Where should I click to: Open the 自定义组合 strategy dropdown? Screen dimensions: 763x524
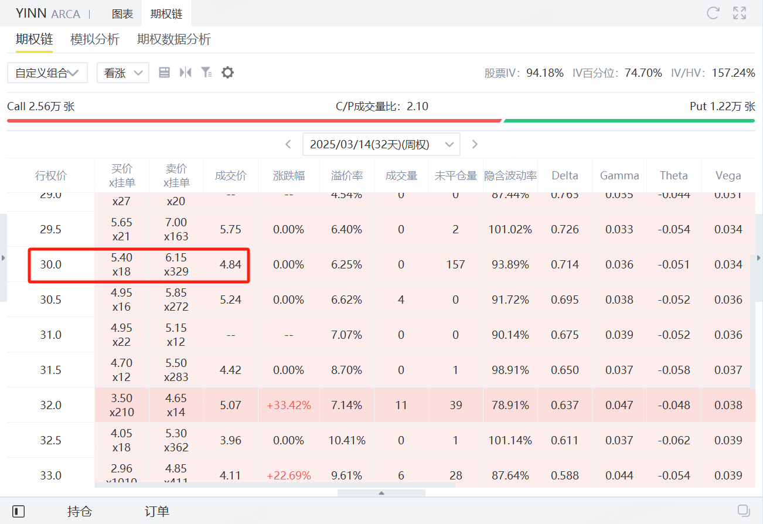coord(47,73)
